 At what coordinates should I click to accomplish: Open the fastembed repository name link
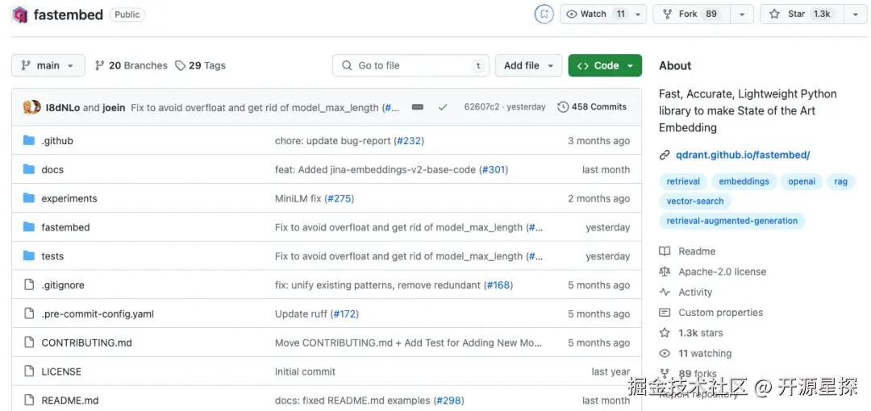pos(69,15)
